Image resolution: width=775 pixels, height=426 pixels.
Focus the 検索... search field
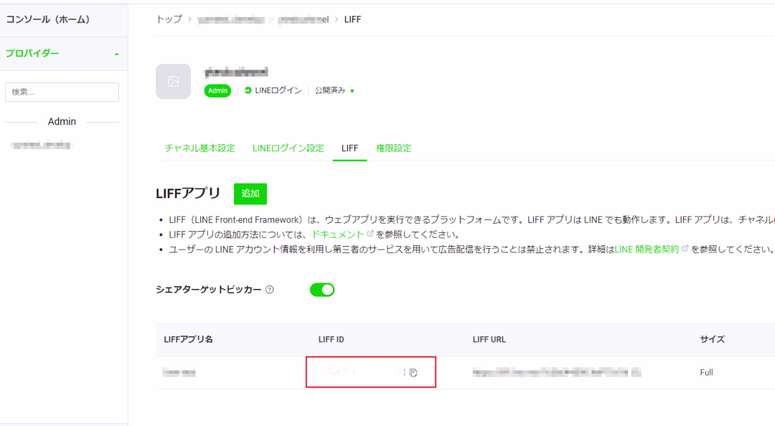(x=62, y=92)
